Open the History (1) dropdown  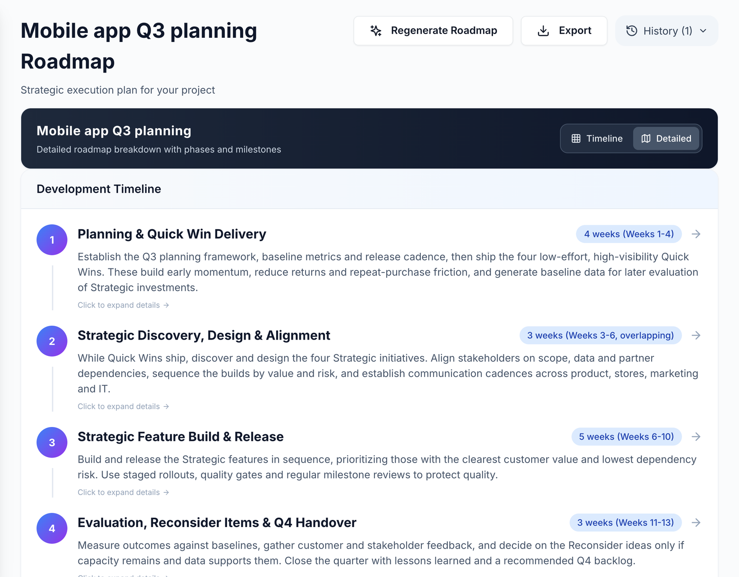666,31
